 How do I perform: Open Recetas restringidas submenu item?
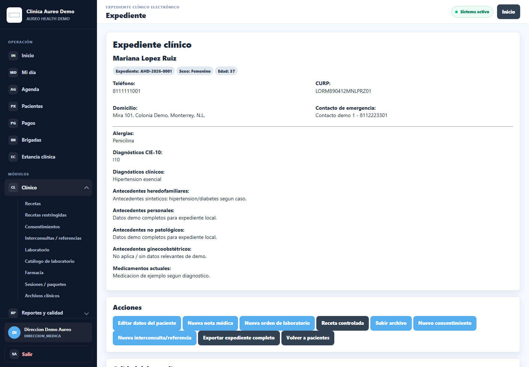click(46, 215)
